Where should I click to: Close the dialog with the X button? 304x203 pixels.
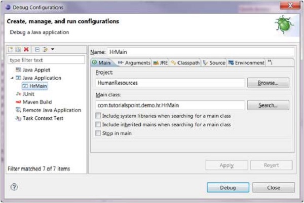pyautogui.click(x=290, y=6)
